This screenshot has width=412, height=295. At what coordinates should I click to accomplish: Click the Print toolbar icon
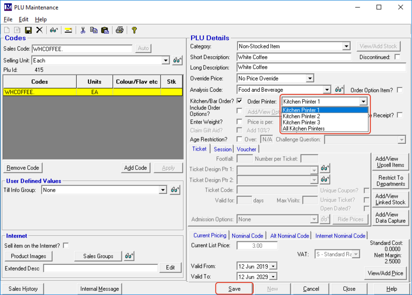coord(119,30)
